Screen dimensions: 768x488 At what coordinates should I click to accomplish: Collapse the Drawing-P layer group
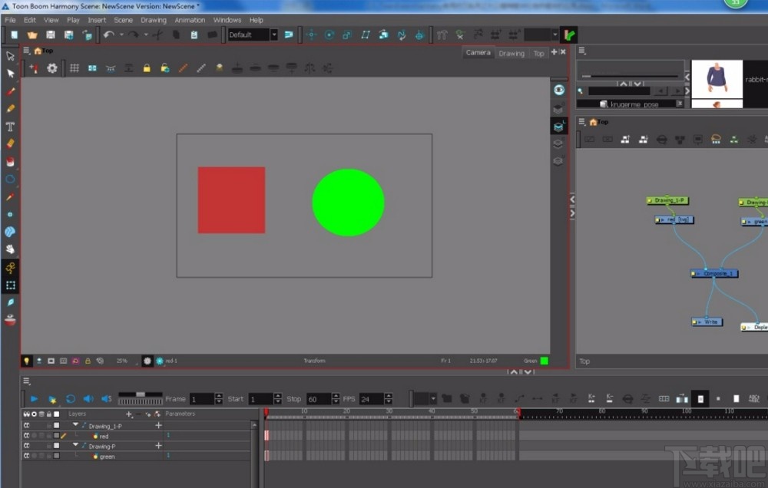pyautogui.click(x=75, y=446)
